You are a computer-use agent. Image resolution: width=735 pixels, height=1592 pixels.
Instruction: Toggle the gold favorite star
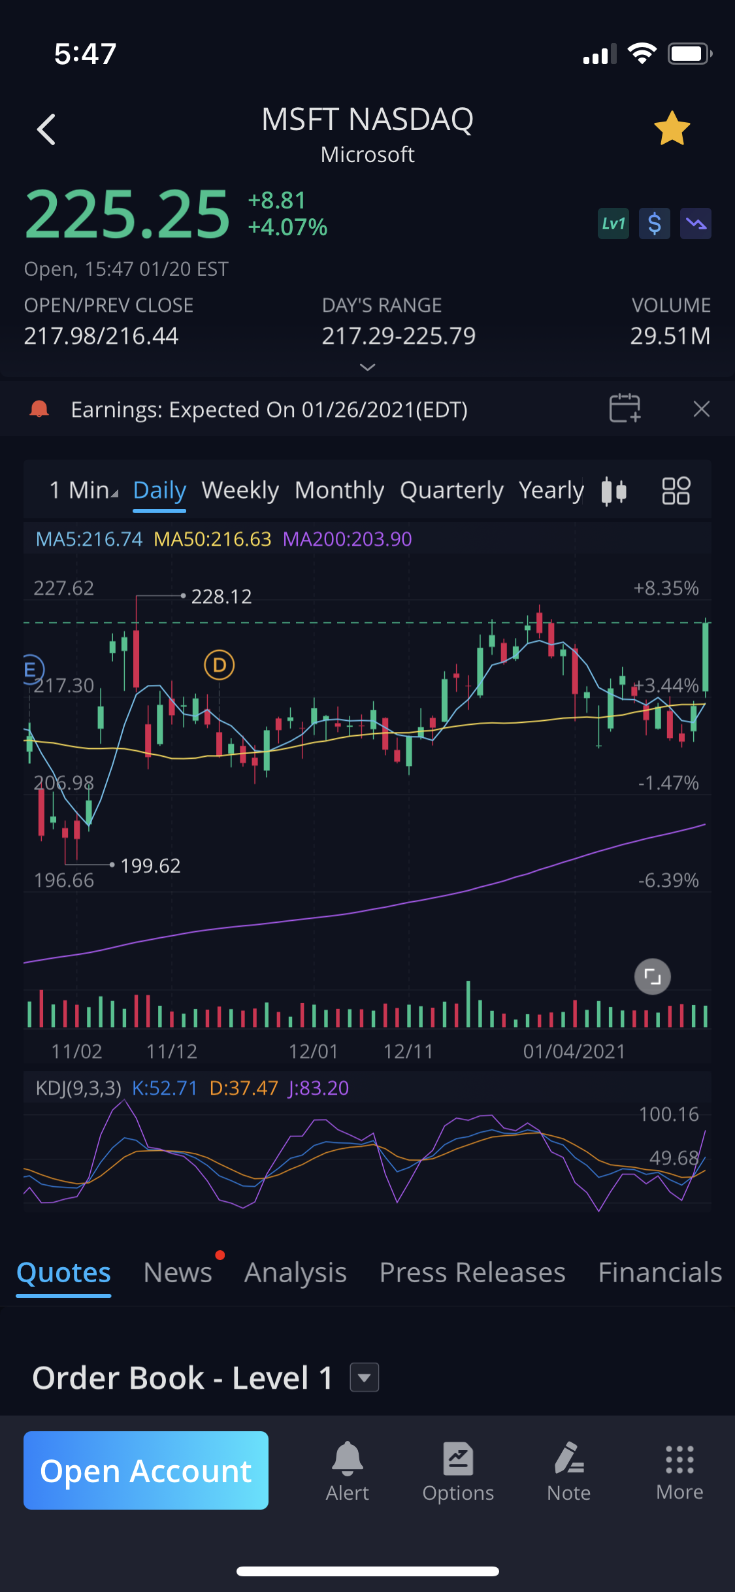point(672,128)
